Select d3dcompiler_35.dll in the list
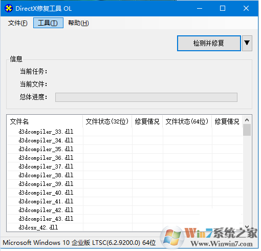 tap(46, 149)
